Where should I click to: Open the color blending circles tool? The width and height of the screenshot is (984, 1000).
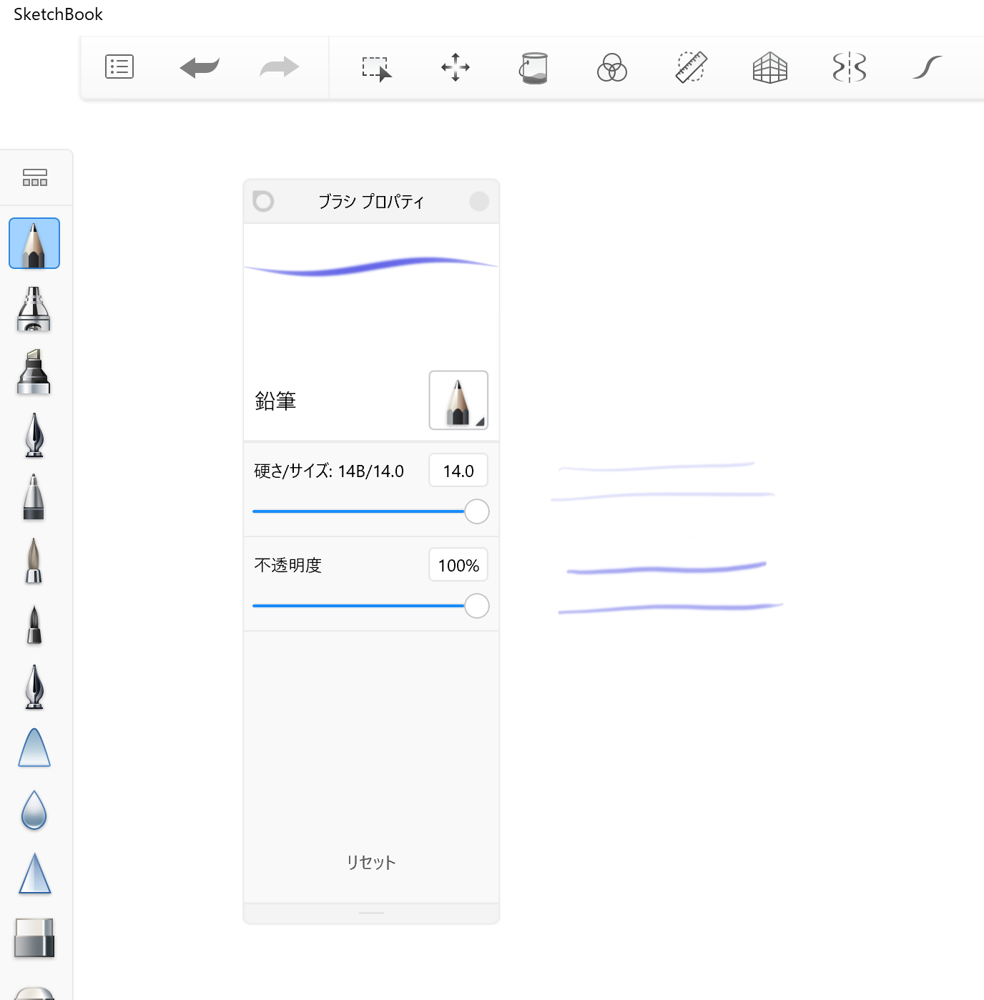pyautogui.click(x=612, y=67)
